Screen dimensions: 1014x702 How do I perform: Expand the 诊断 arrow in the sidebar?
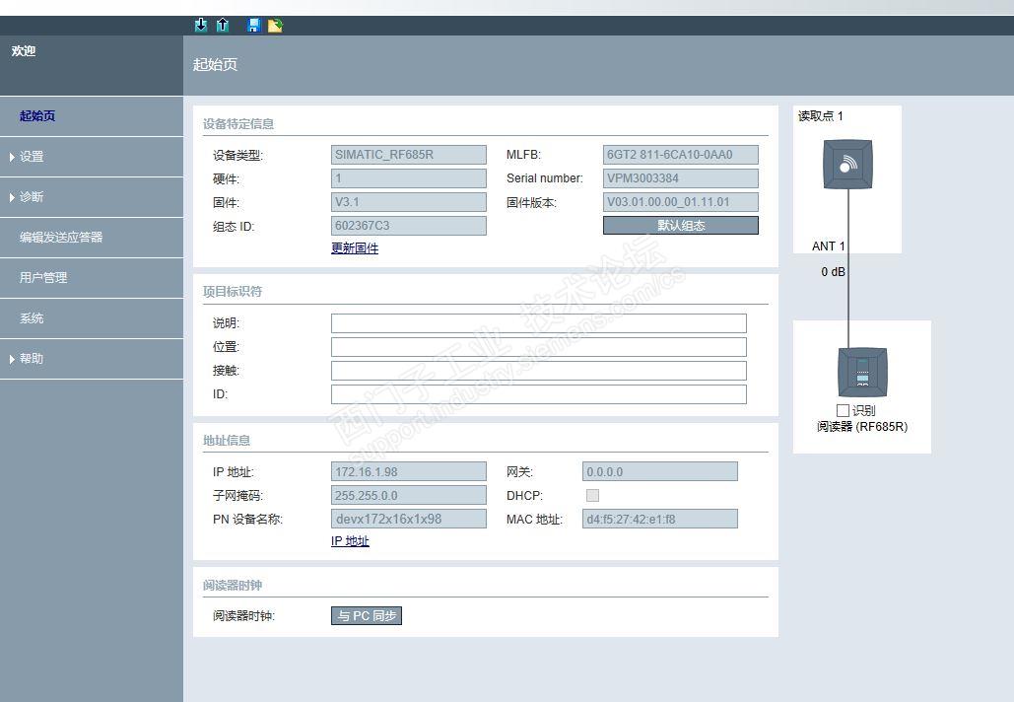12,197
